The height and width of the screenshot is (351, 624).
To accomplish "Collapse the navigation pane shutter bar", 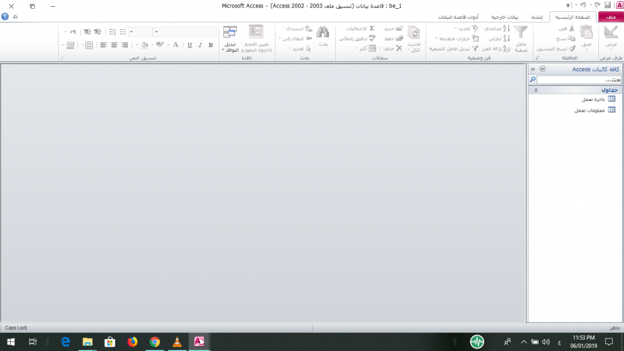I will pyautogui.click(x=532, y=69).
